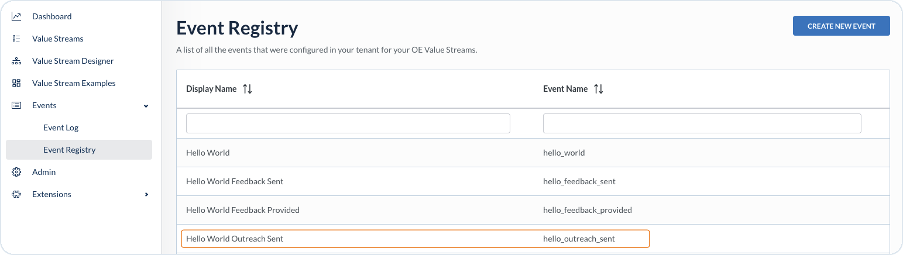Image resolution: width=903 pixels, height=255 pixels.
Task: Click the Admin gear icon
Action: coord(16,172)
